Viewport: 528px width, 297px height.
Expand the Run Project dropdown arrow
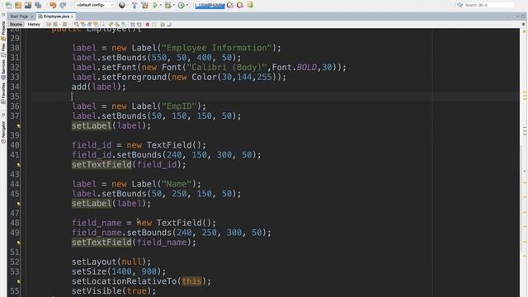(160, 5)
